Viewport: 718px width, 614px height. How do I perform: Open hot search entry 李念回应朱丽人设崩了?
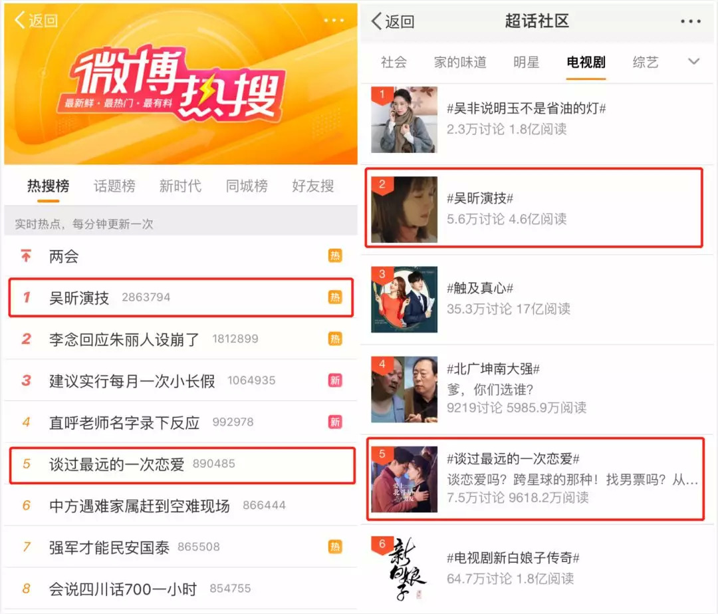point(181,339)
